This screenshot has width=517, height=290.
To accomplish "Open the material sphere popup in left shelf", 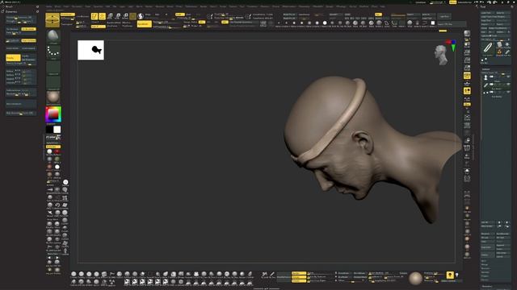I will pyautogui.click(x=53, y=97).
